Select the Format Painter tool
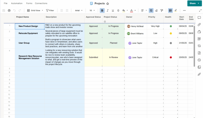 [x=162, y=10]
